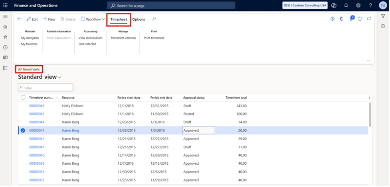Screen dimensions: 390x187
Task: Open Workflow dropdown menu
Action: click(x=93, y=19)
